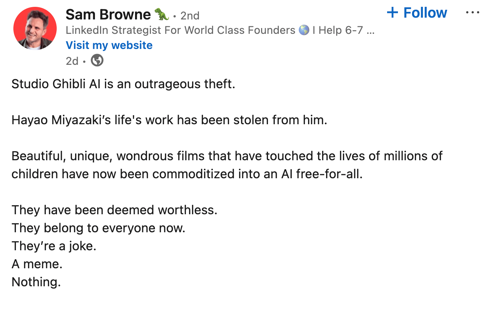Click Sam Browne's profile photo

point(35,28)
